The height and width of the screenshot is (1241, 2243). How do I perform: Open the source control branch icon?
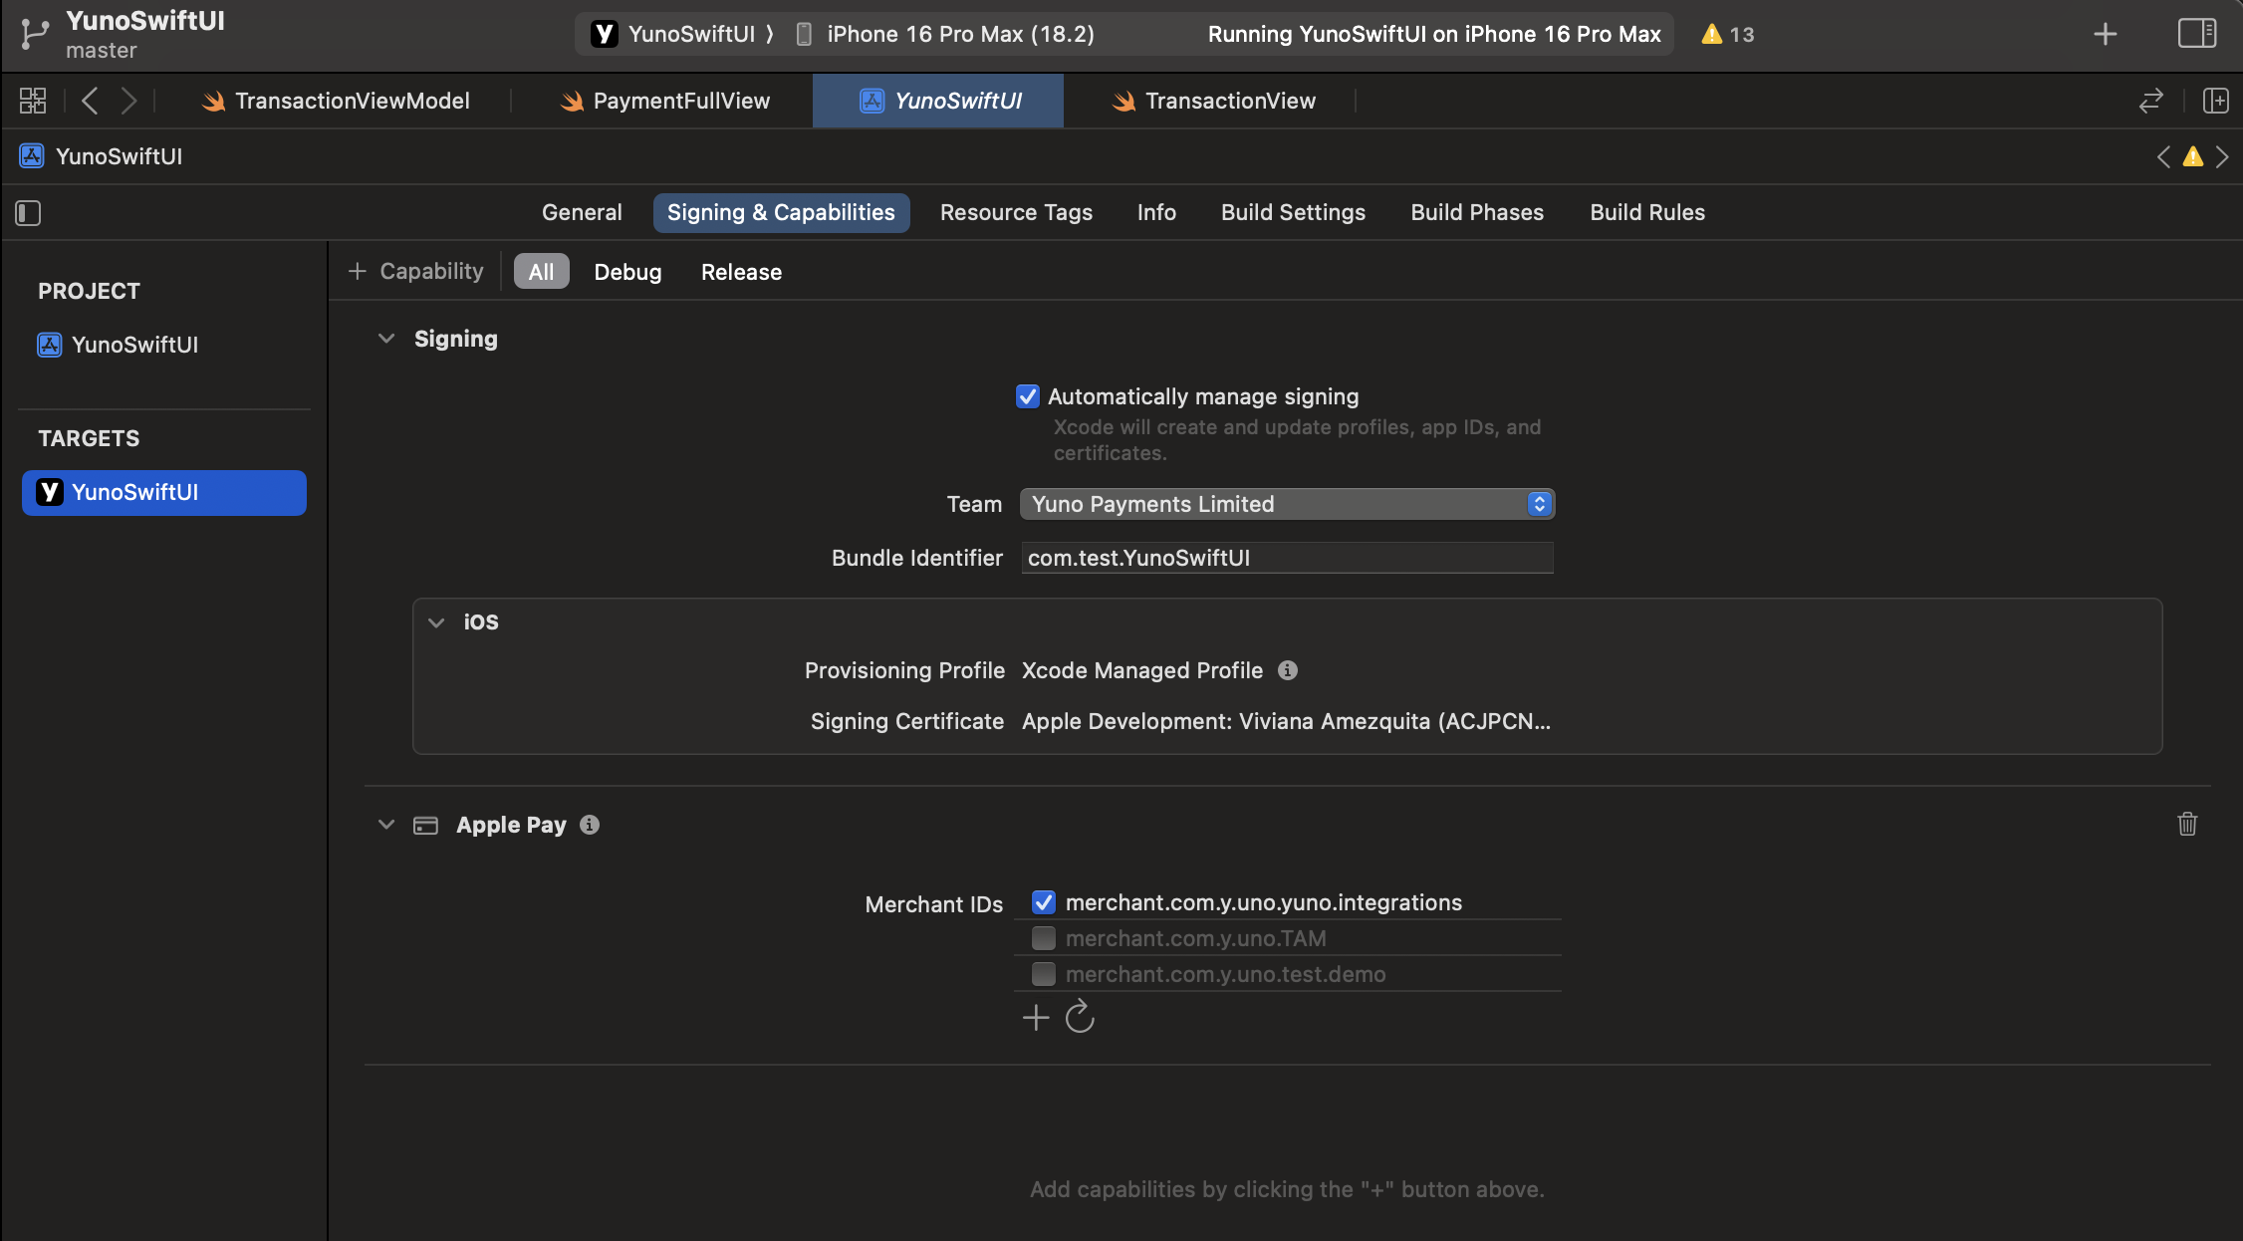pos(35,34)
